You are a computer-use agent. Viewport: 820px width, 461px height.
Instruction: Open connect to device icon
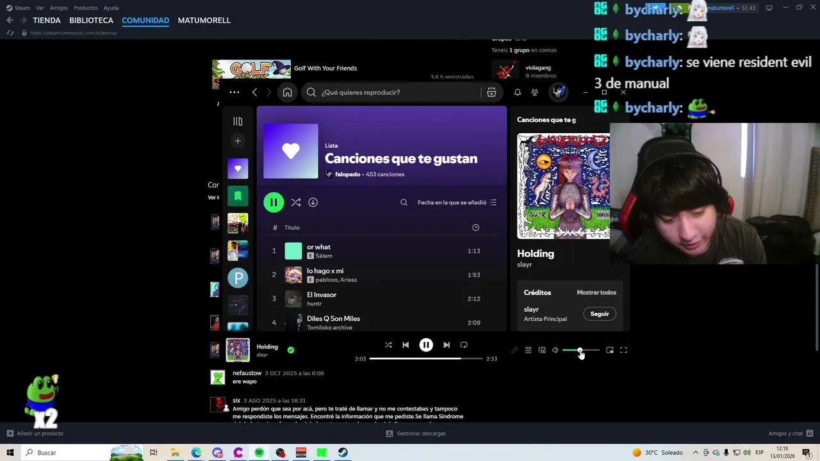tap(542, 350)
